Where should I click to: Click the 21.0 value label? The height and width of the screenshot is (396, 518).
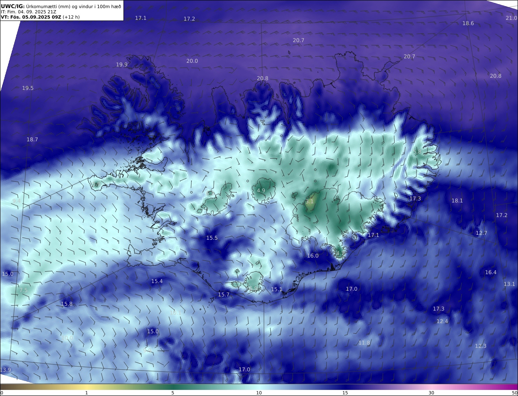pos(512,18)
